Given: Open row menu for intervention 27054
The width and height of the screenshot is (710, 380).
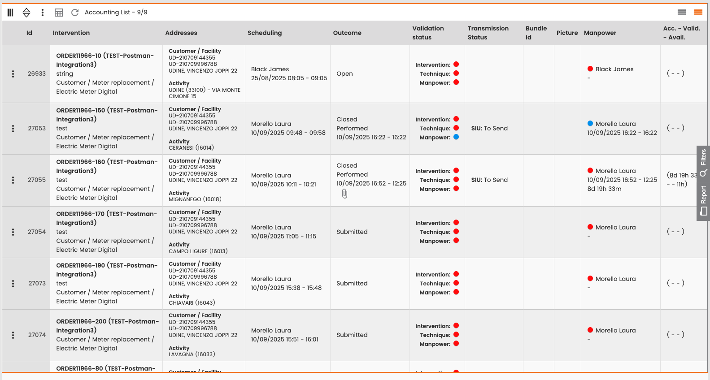Looking at the screenshot, I should pyautogui.click(x=13, y=232).
